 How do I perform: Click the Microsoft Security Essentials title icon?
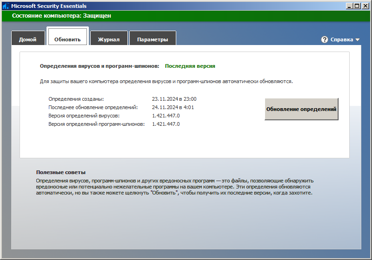click(6, 6)
